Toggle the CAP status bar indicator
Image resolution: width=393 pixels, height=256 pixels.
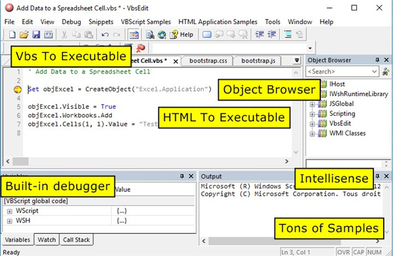(x=358, y=252)
